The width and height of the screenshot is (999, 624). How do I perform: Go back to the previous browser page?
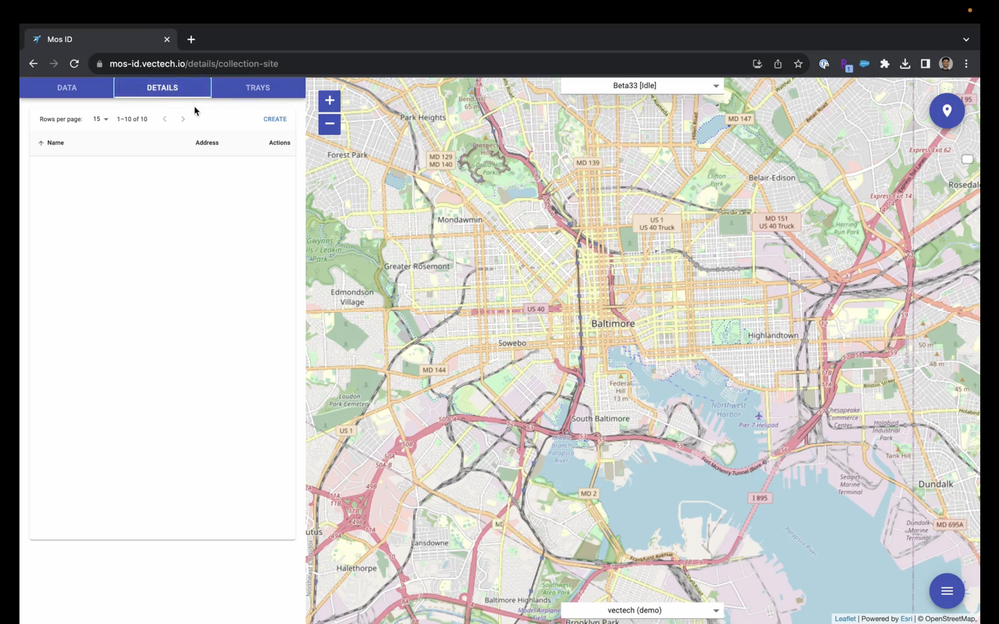pos(33,64)
